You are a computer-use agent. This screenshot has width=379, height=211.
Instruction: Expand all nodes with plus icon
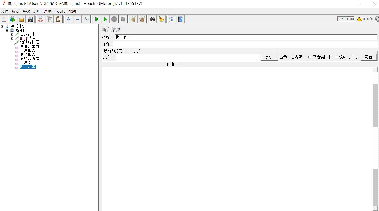pyautogui.click(x=68, y=19)
